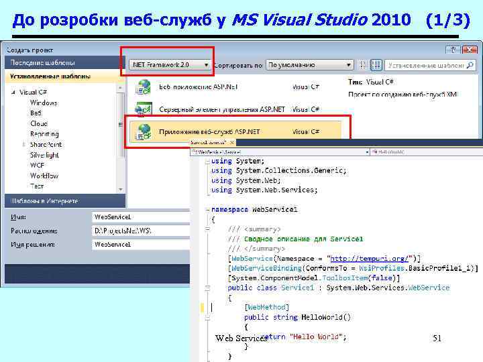Screen dimensions: 483x362
Task: Open the http://tempuri.org/ link in code
Action: (x=369, y=259)
